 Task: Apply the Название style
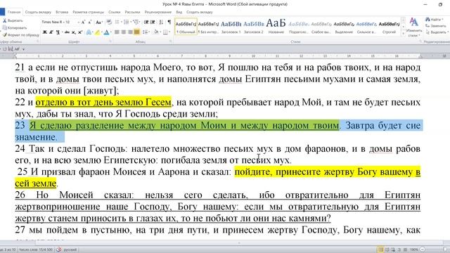(x=276, y=27)
